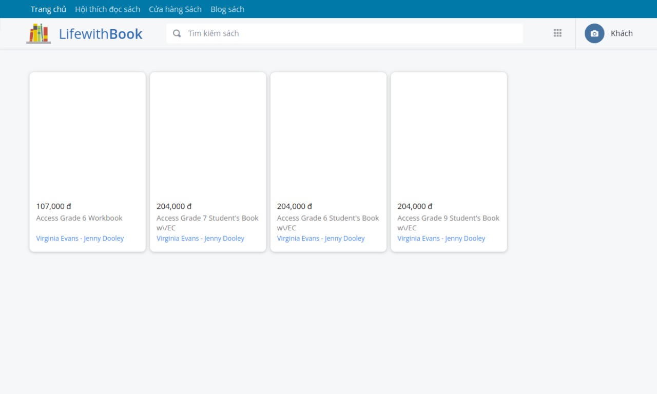This screenshot has height=394, width=657.
Task: Click Access Grade 7 Student's Book title
Action: pos(207,223)
